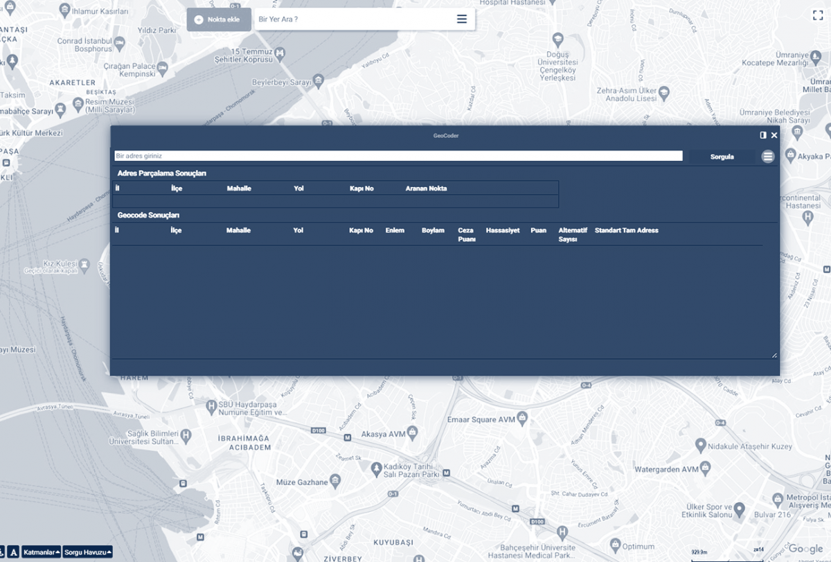Screen dimensions: 831x562
Task: Toggle fullscreen using the top-right corner icon
Action: (x=818, y=15)
